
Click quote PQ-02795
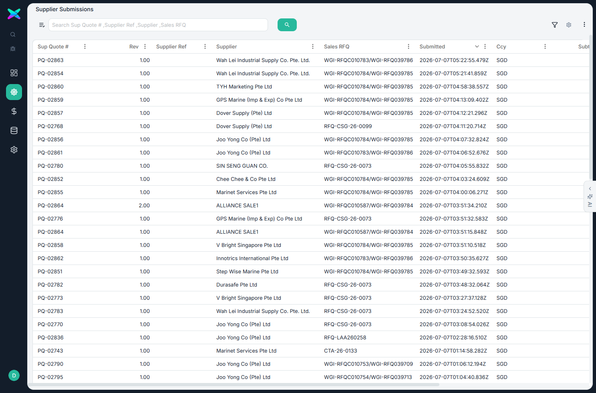pyautogui.click(x=50, y=377)
